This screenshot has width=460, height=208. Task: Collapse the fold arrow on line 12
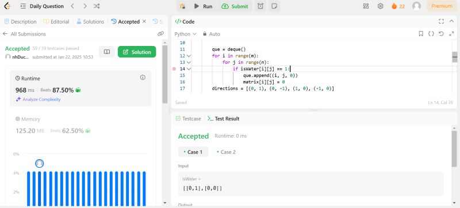click(189, 56)
